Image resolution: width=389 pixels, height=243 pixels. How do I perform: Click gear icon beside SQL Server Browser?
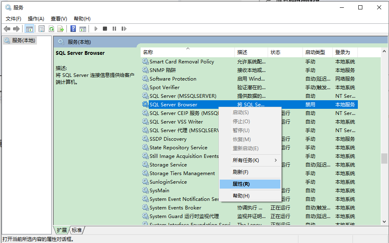click(146, 104)
